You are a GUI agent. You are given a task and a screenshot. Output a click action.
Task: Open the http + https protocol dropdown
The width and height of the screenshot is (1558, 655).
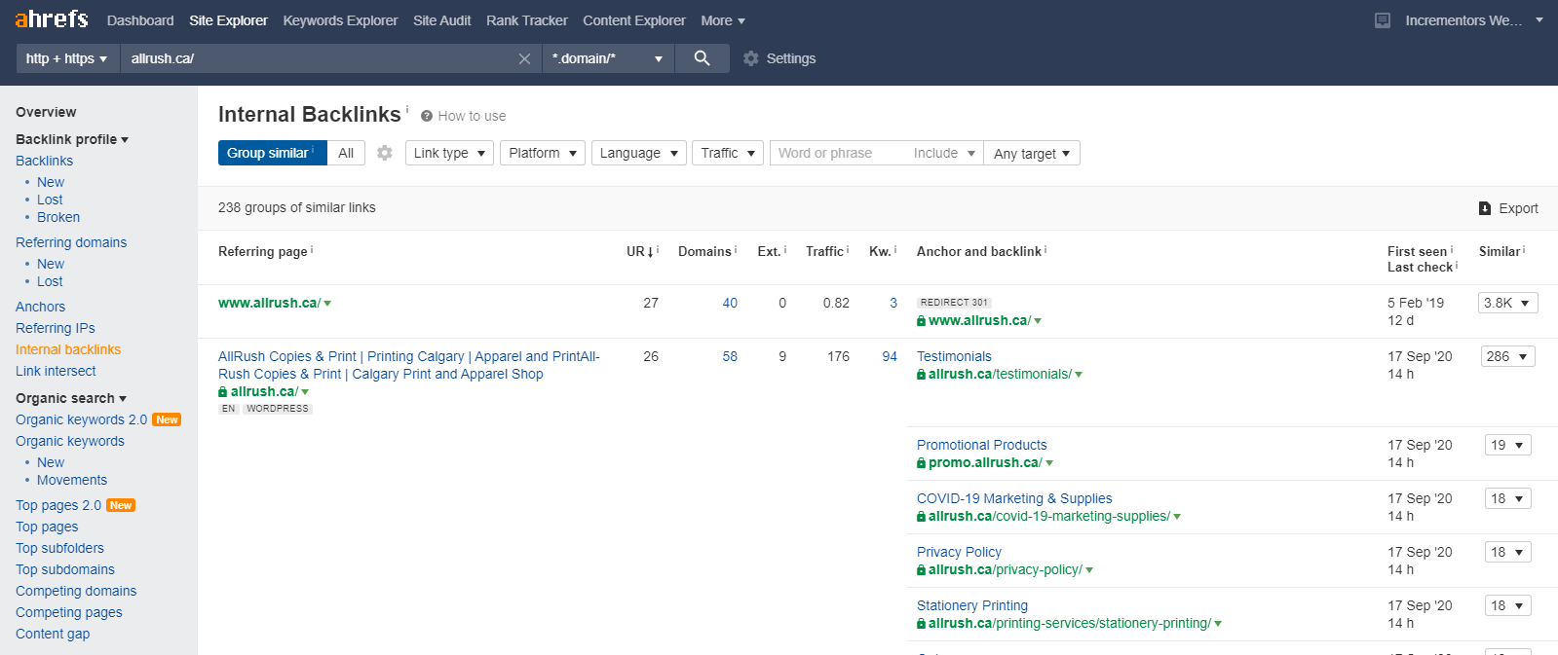pyautogui.click(x=66, y=58)
